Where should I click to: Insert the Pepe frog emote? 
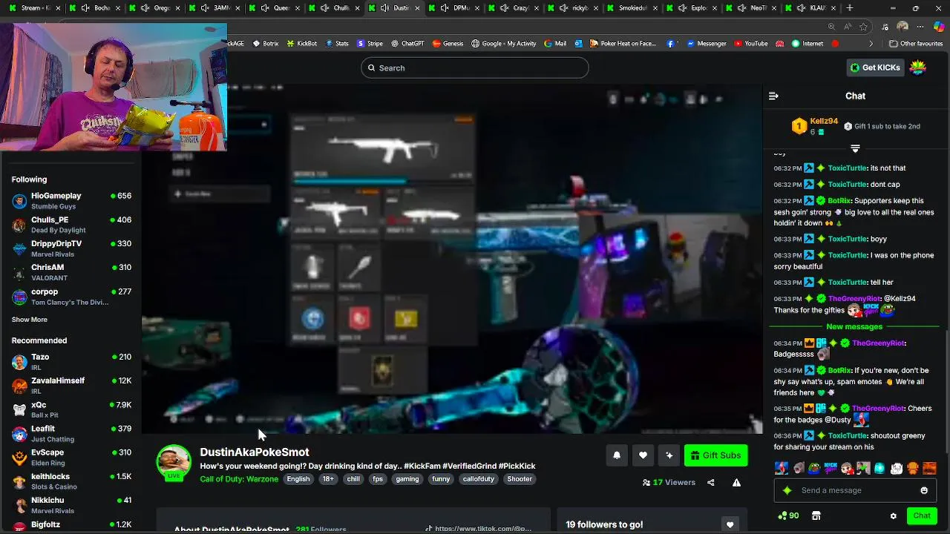pyautogui.click(x=814, y=468)
